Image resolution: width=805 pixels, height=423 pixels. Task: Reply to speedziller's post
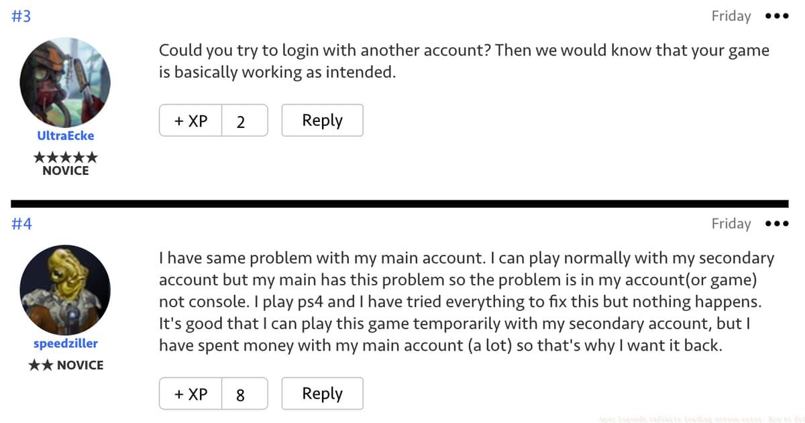[322, 394]
